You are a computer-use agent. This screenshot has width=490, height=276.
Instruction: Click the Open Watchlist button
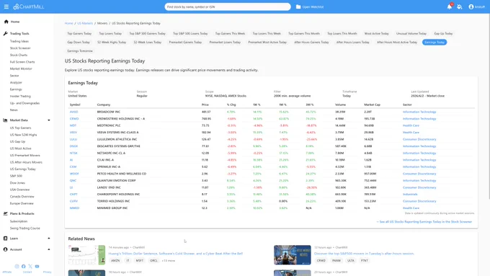click(x=310, y=6)
